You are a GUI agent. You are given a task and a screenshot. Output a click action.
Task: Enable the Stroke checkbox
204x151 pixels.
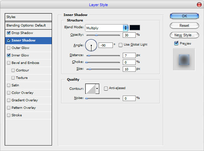click(x=8, y=115)
